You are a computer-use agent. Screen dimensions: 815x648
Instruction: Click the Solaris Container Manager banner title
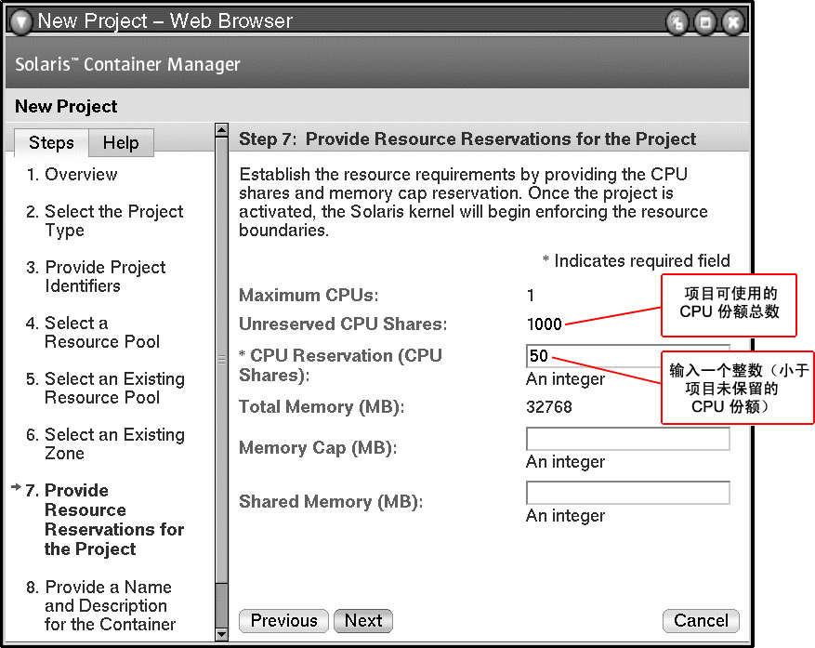point(127,64)
